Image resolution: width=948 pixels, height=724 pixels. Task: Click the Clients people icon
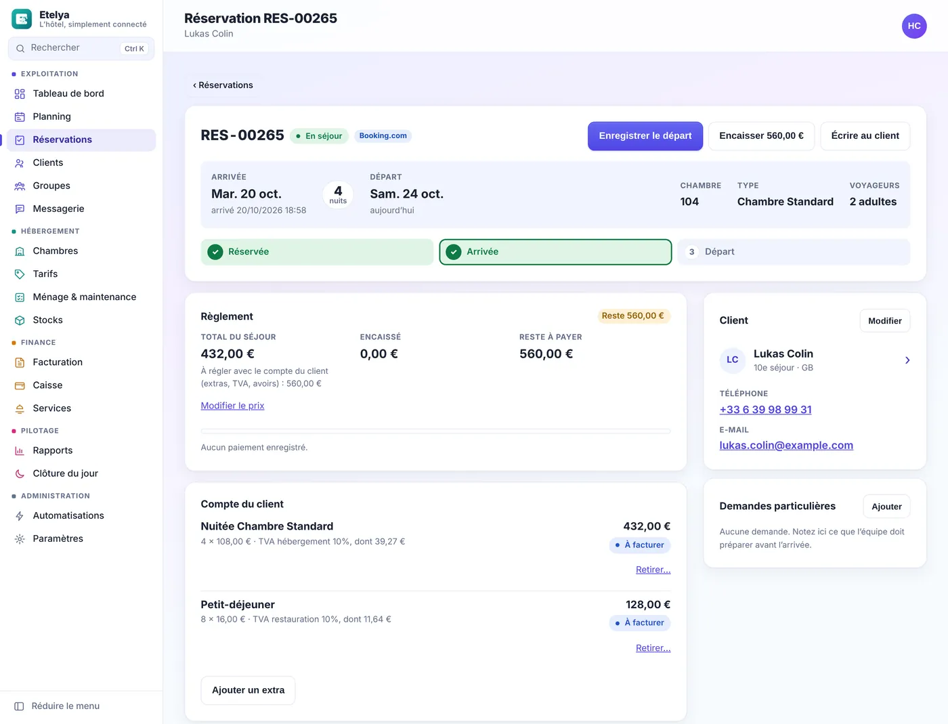pos(20,163)
